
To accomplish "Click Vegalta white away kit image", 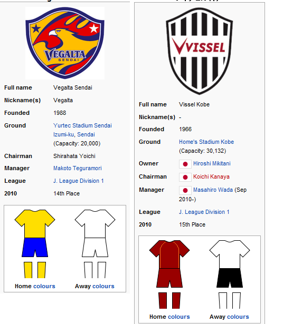I will click(95, 244).
